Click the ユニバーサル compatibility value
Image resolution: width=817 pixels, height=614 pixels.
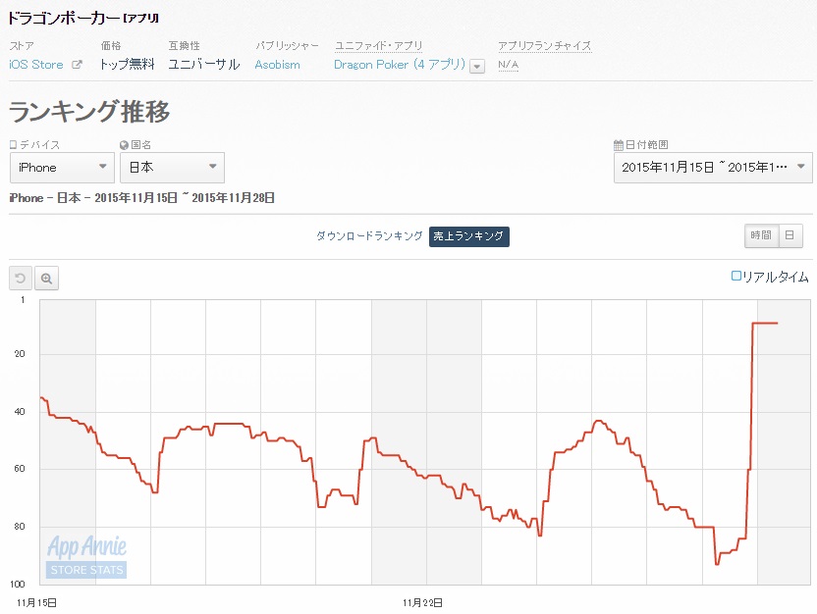(203, 65)
